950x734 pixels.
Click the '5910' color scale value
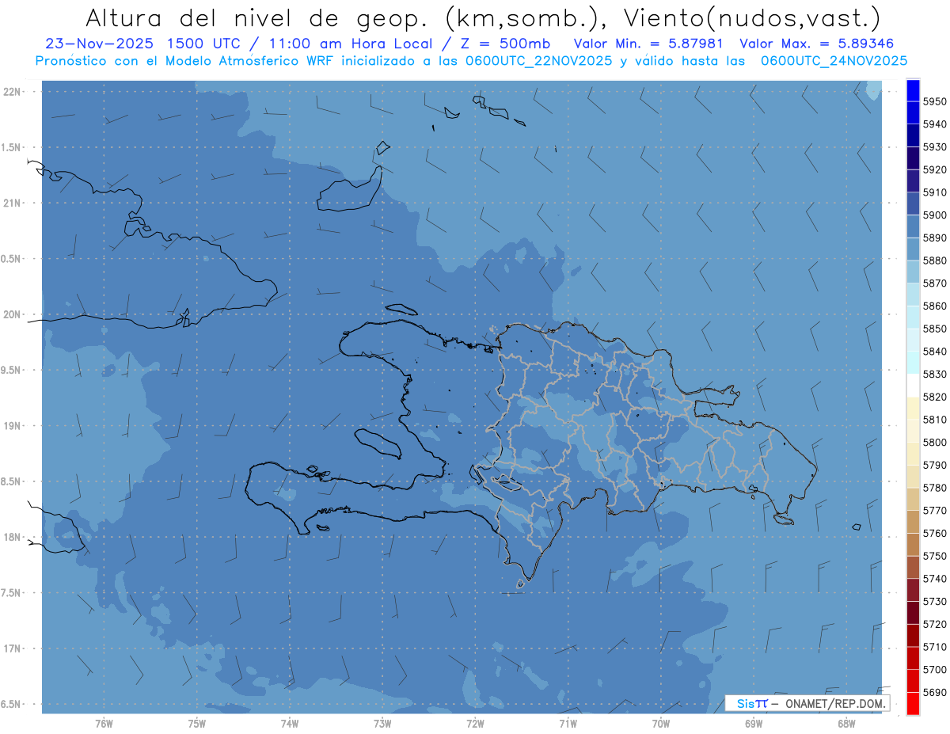[x=934, y=192]
